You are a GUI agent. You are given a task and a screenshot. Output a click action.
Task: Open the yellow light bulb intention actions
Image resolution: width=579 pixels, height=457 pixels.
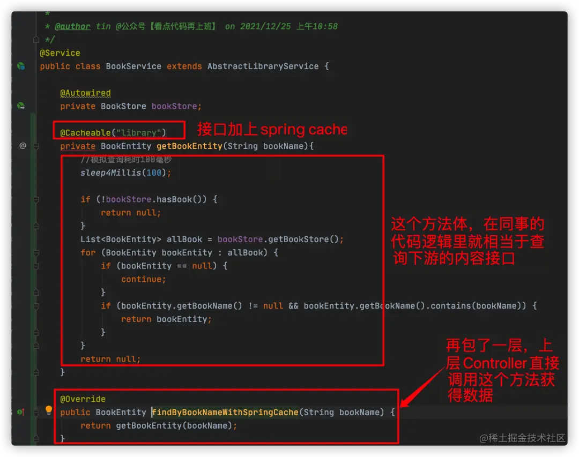click(49, 410)
